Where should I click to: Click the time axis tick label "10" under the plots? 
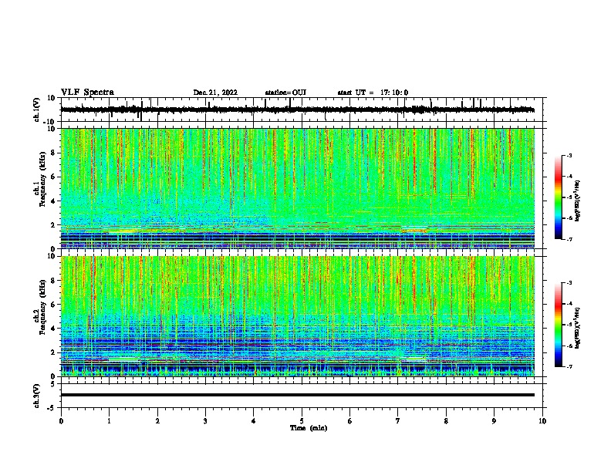pyautogui.click(x=542, y=421)
